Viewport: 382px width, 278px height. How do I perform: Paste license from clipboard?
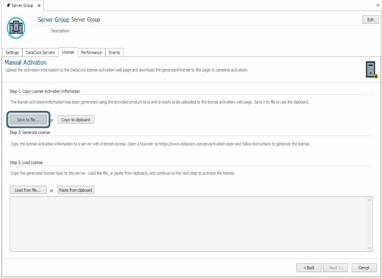pyautogui.click(x=76, y=190)
